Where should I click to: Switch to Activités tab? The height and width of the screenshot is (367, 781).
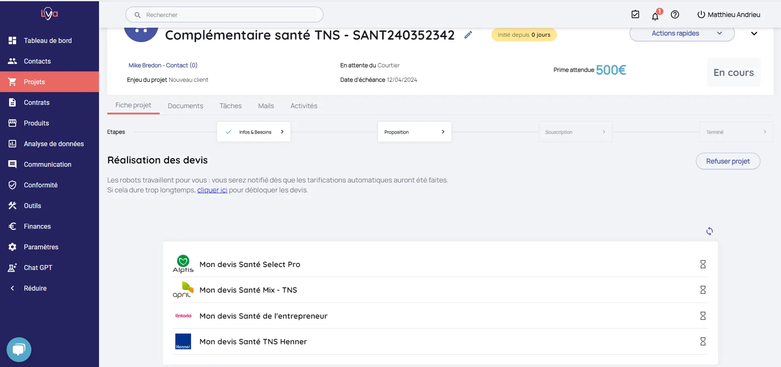tap(304, 106)
